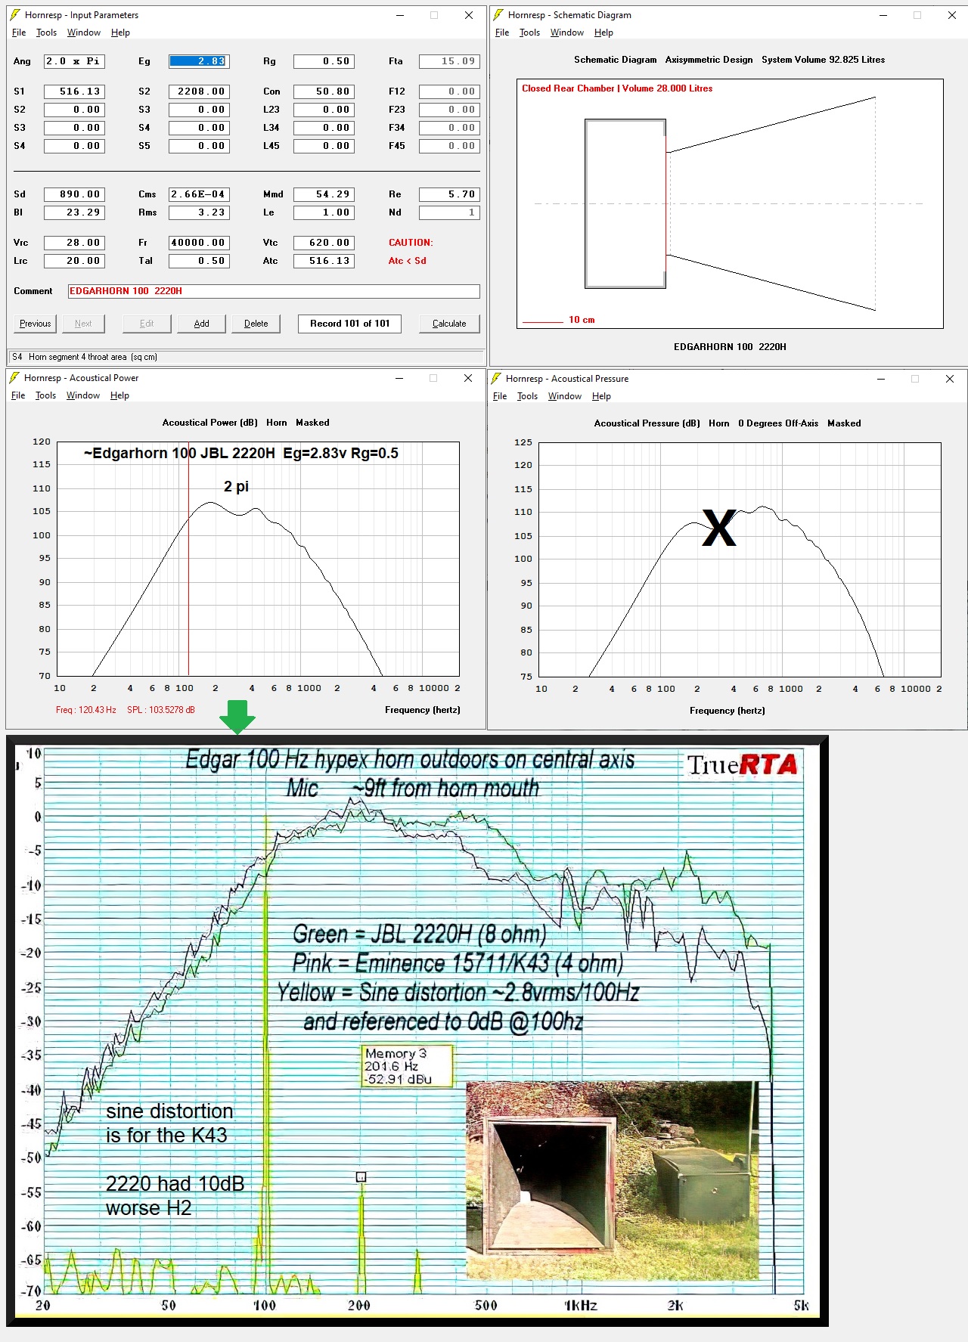Click the Atc < Sd warning text
968x1342 pixels.
(408, 261)
